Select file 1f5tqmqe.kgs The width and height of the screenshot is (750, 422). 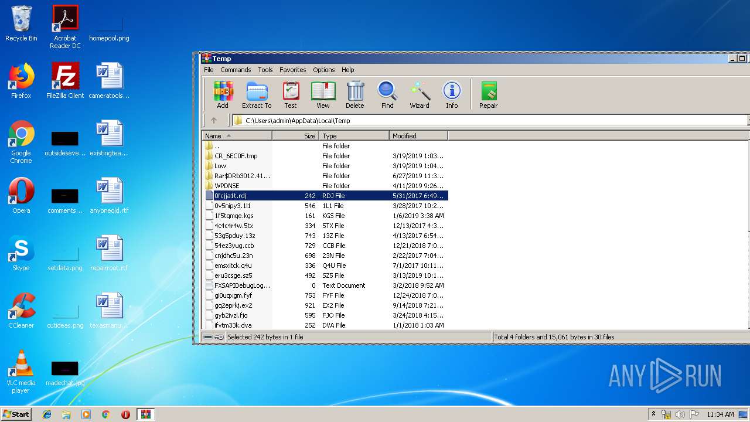pyautogui.click(x=325, y=216)
